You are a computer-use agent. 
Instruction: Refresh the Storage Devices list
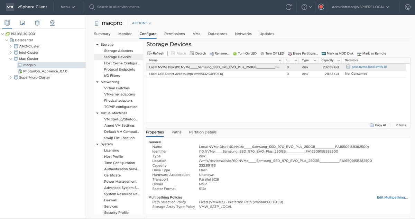point(156,53)
